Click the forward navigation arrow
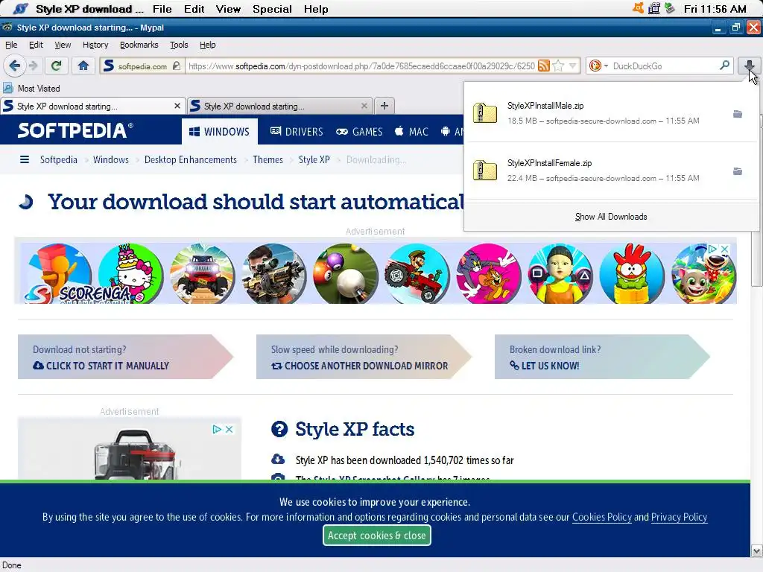This screenshot has height=572, width=763. (33, 66)
